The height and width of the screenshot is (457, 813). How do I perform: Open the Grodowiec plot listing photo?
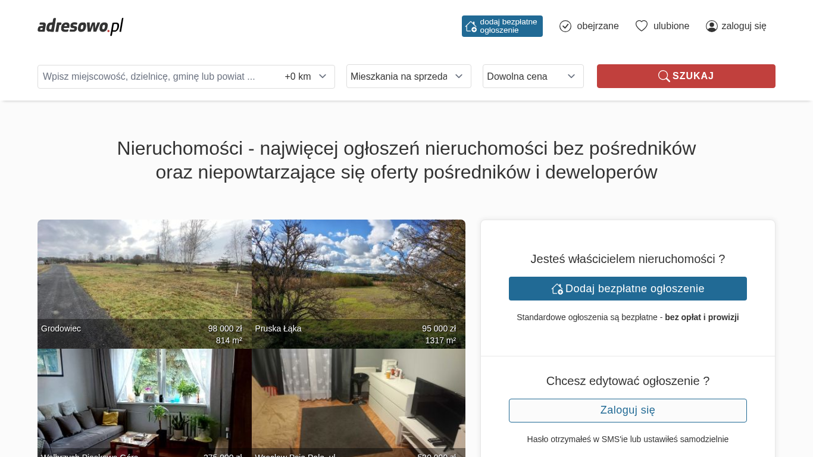point(144,274)
